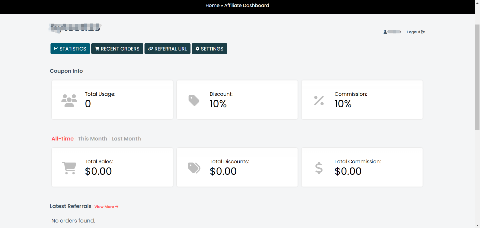Click the link icon on Referral URL

point(150,49)
